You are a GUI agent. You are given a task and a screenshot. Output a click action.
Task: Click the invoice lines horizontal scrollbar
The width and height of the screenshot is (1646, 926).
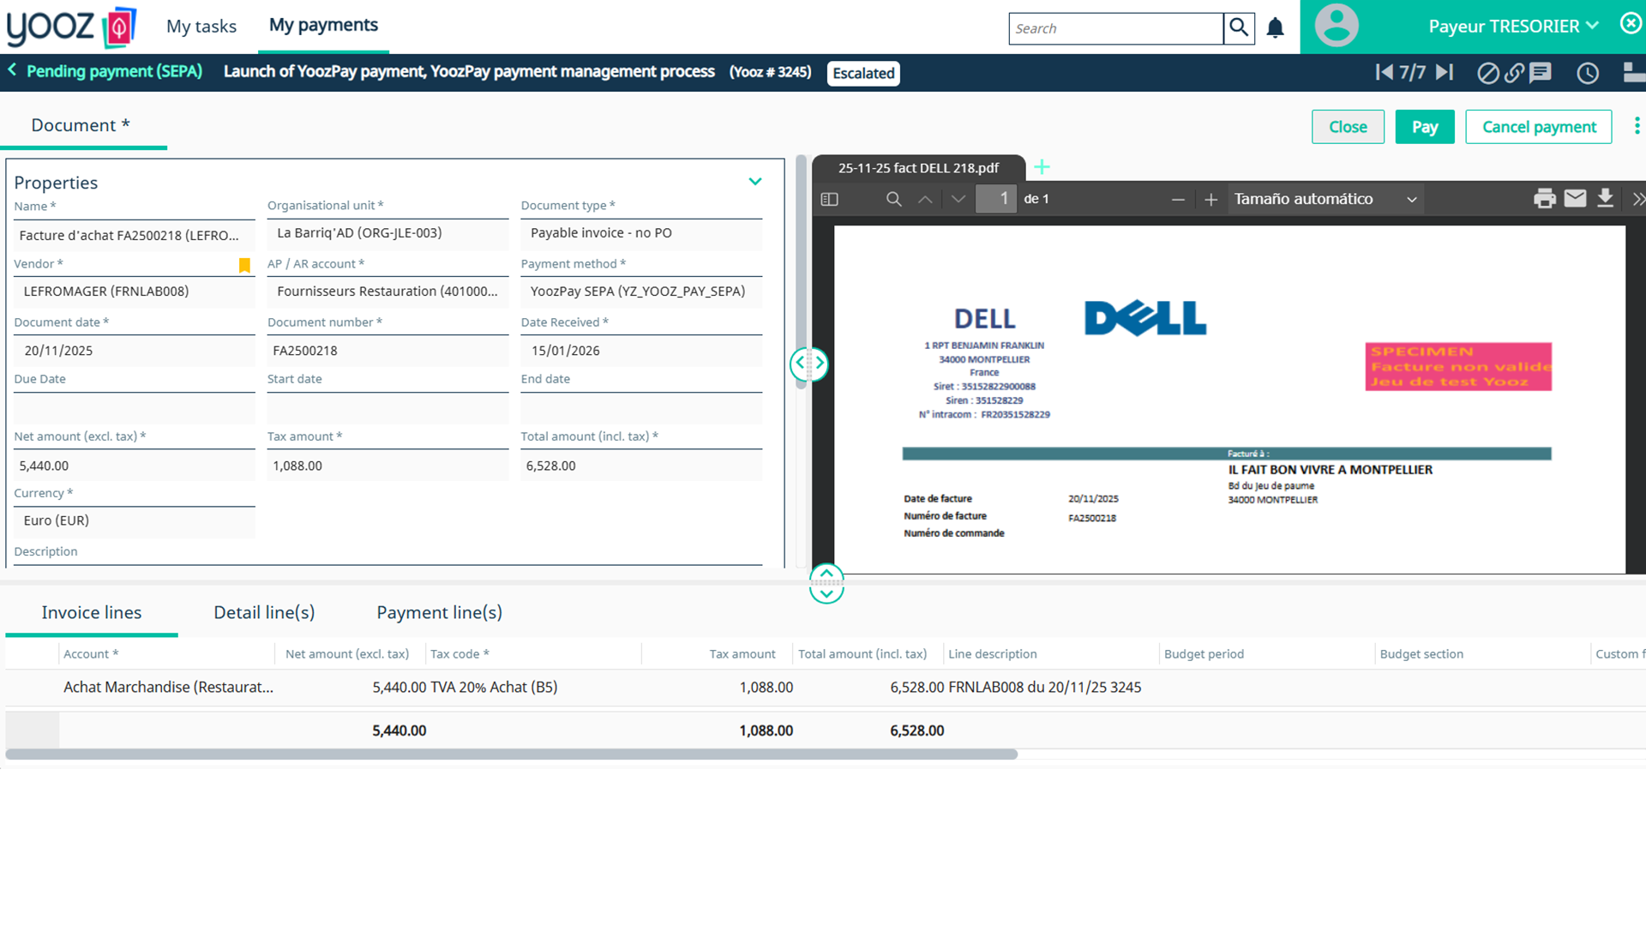512,755
